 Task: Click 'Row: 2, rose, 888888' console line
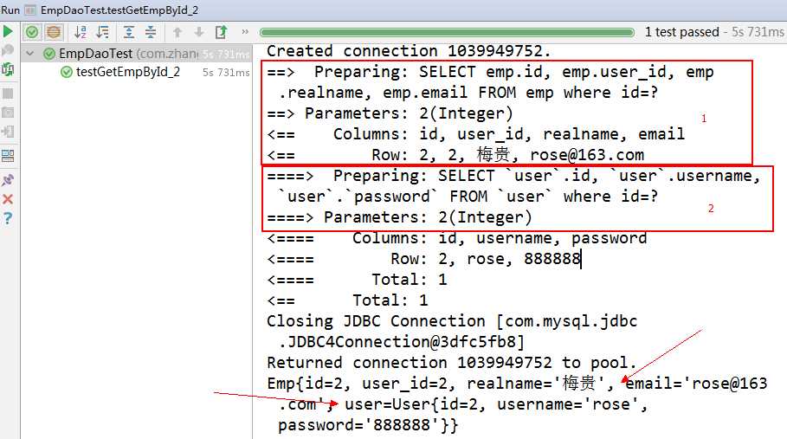pyautogui.click(x=423, y=259)
